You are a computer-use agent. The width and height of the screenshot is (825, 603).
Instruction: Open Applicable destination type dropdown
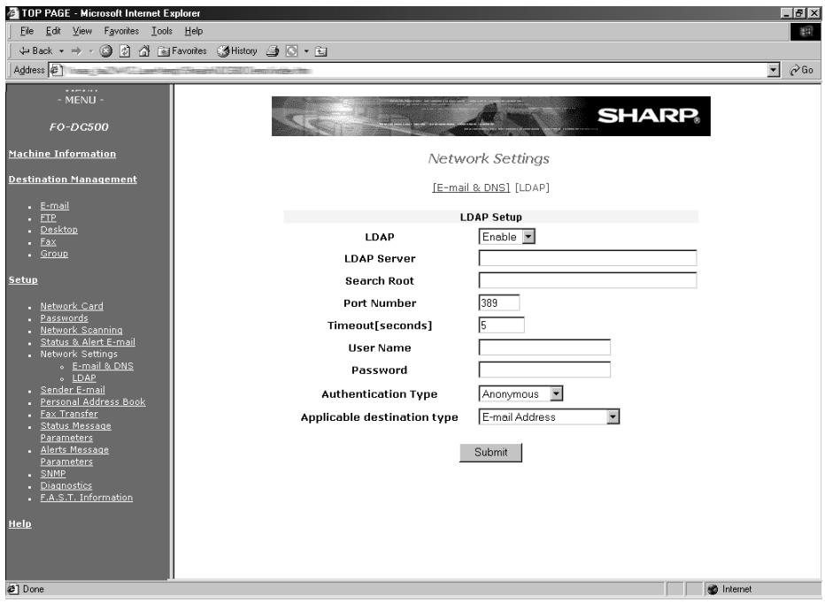549,417
